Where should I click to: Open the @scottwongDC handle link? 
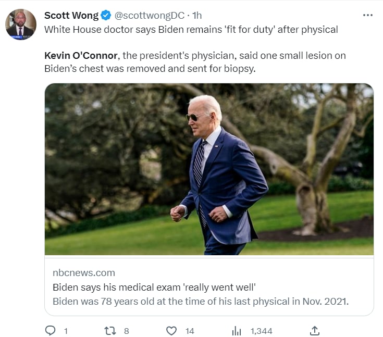149,16
